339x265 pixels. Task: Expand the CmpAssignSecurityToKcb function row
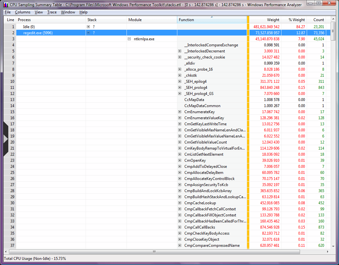pyautogui.click(x=180, y=184)
